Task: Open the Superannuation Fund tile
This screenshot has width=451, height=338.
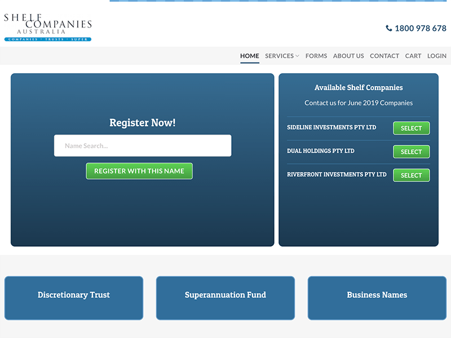Action: pos(225,295)
